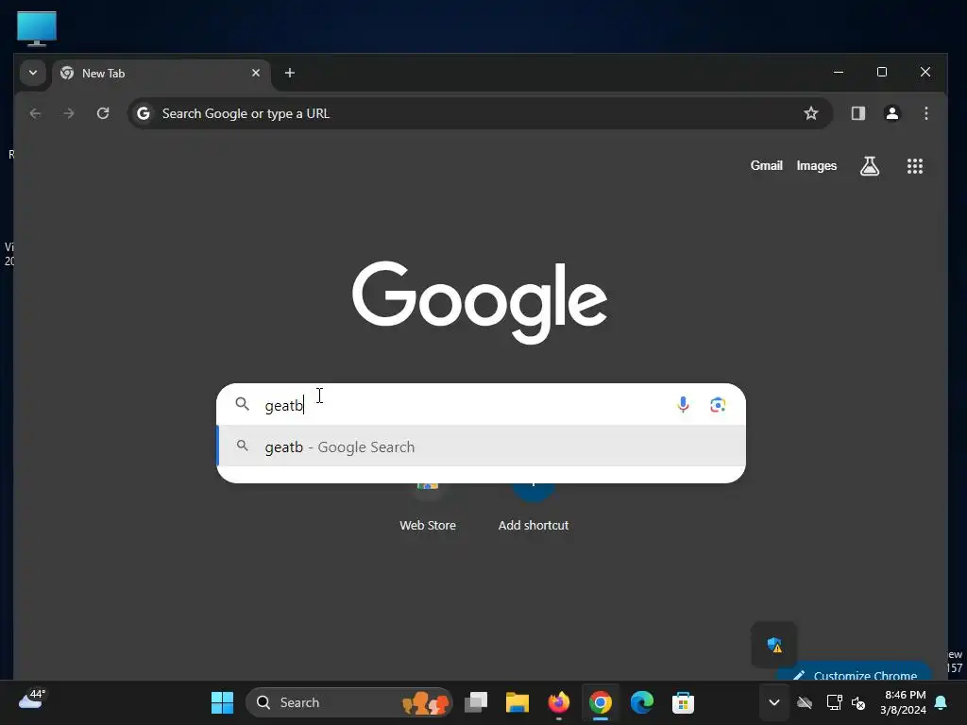Click the Google icon in address bar
Screen dimensions: 967x725
pyautogui.click(x=144, y=113)
